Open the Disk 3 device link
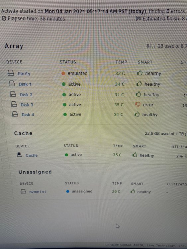Screen dimensions: 187x249 coord(27,105)
